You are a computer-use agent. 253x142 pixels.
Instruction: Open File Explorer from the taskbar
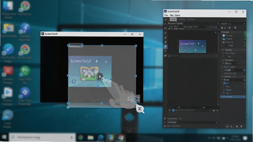click(x=90, y=138)
